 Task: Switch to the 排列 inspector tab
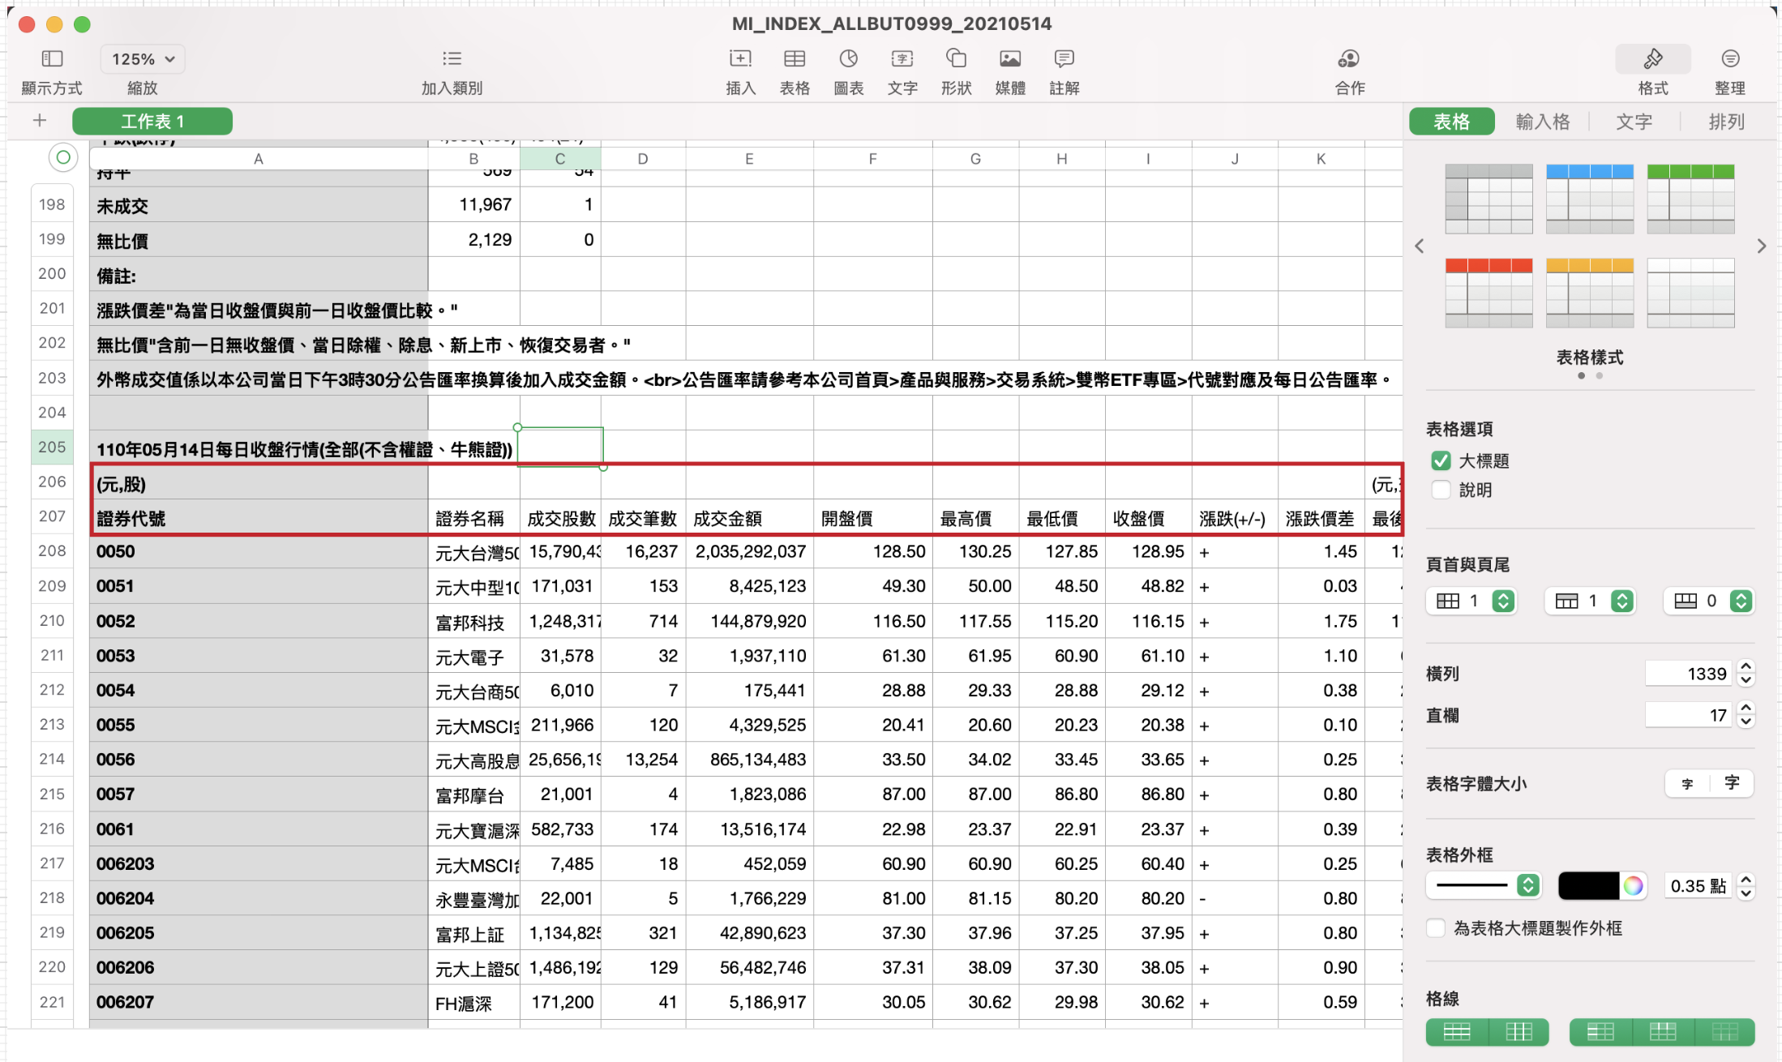coord(1727,122)
